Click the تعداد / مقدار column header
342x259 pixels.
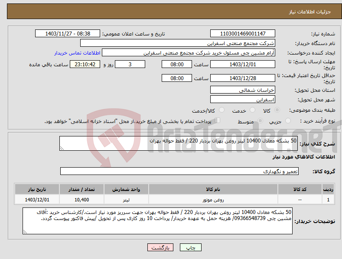pyautogui.click(x=81, y=189)
